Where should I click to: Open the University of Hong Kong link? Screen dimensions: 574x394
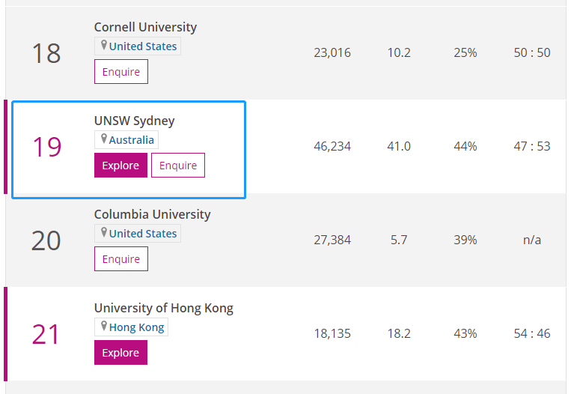(163, 308)
